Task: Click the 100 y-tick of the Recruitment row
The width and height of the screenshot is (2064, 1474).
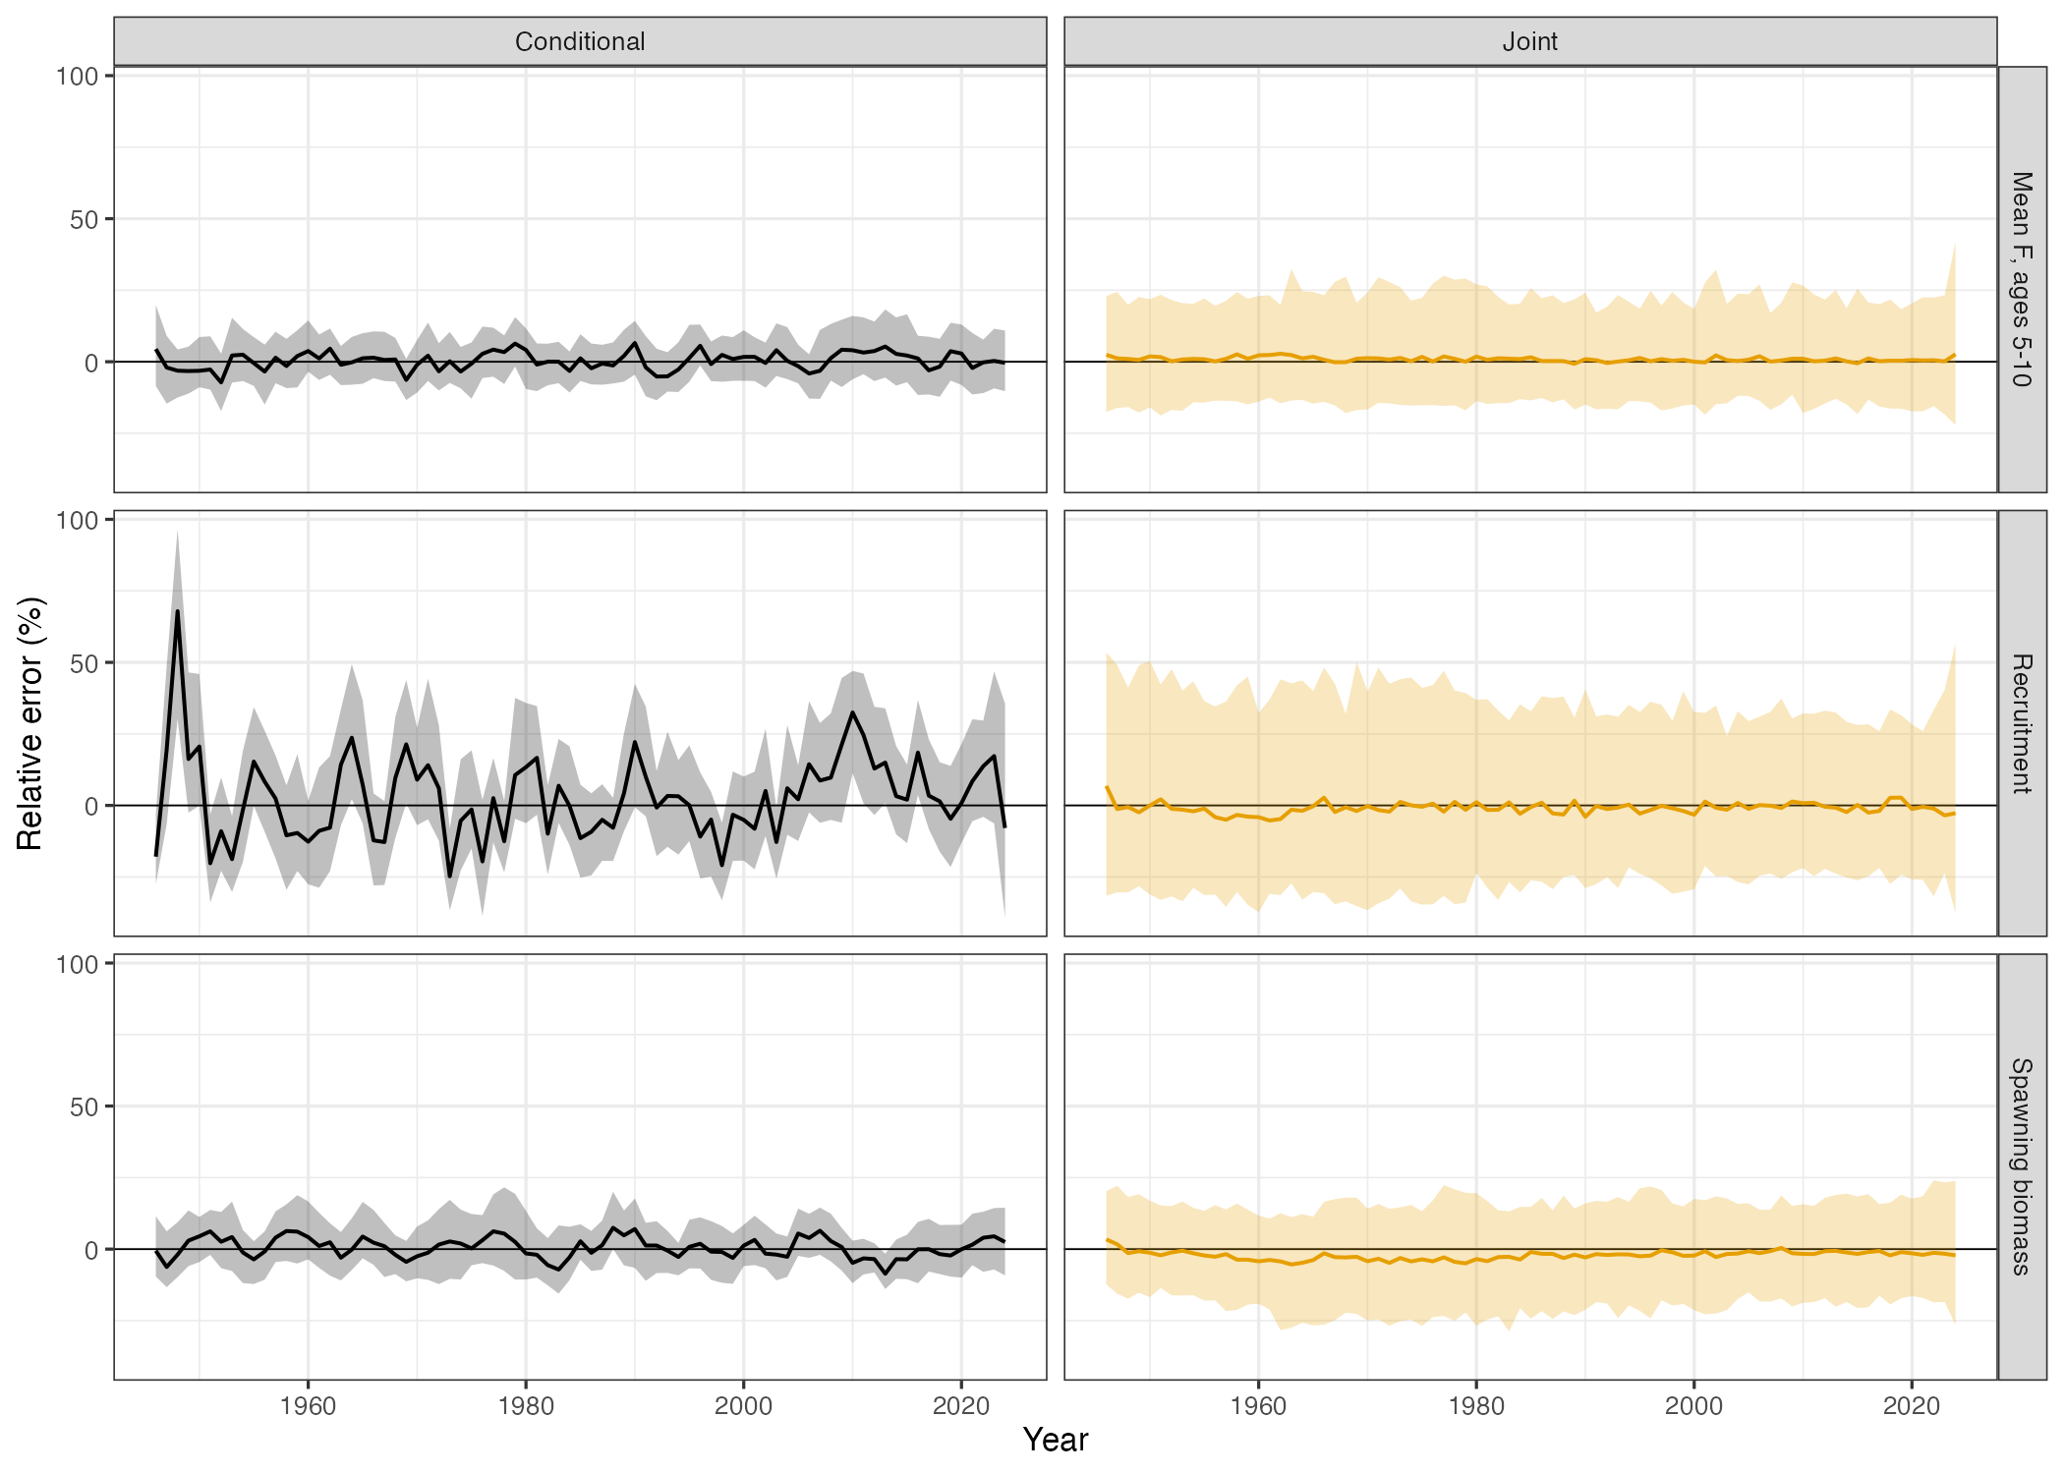Action: click(78, 521)
